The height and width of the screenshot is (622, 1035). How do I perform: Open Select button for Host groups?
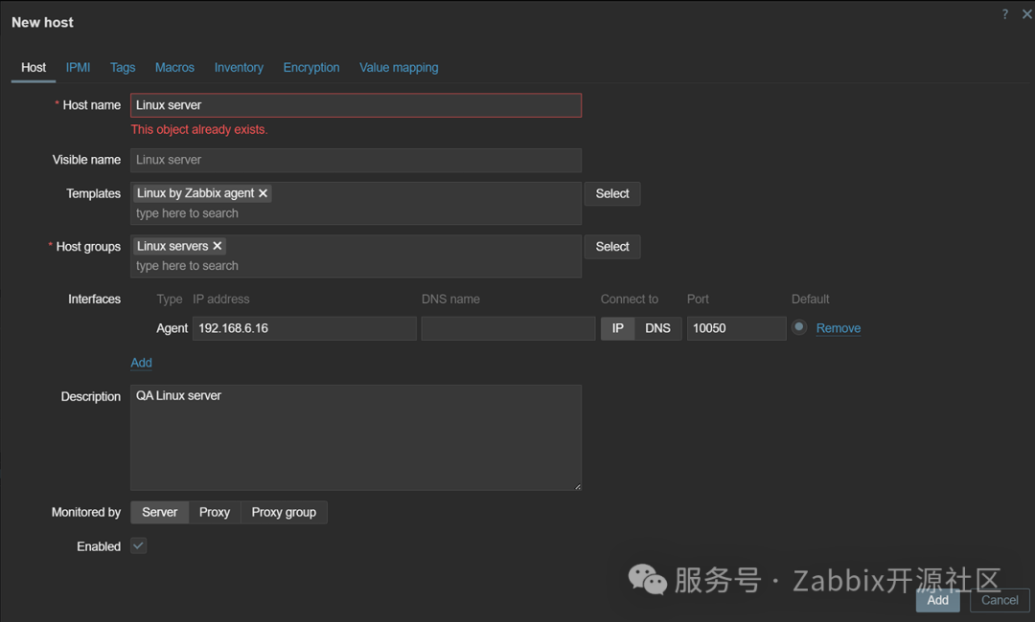coord(611,246)
